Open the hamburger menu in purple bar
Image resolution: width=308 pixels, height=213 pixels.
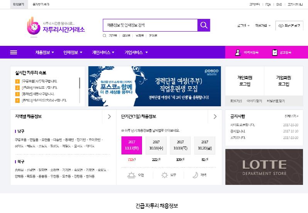tap(14, 52)
